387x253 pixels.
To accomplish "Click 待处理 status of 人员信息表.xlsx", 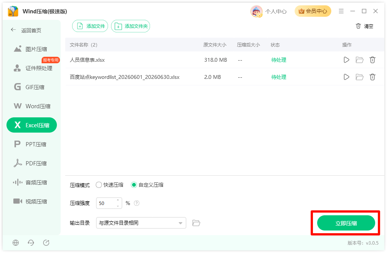I will tap(279, 60).
